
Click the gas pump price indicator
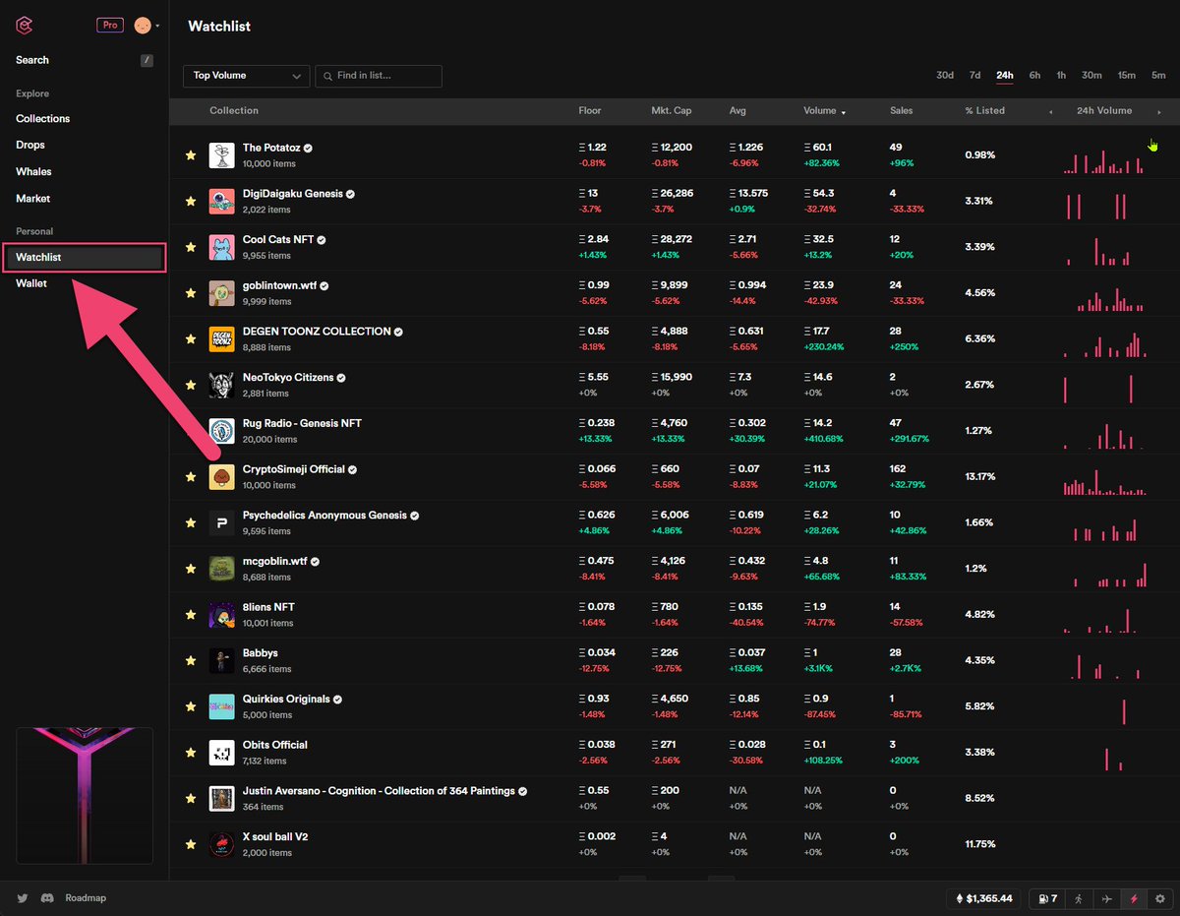[1047, 898]
